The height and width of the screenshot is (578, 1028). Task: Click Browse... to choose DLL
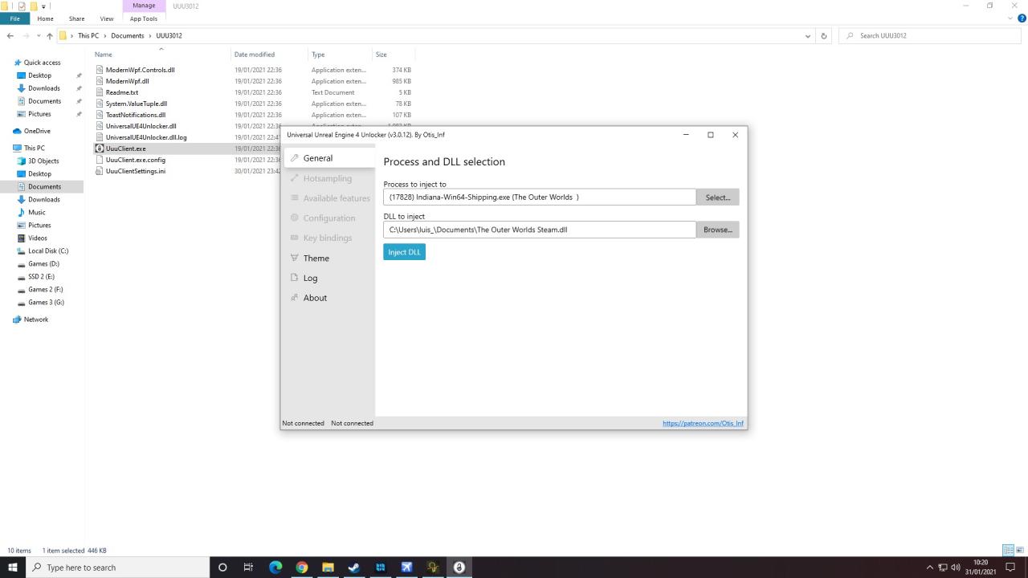(x=717, y=230)
